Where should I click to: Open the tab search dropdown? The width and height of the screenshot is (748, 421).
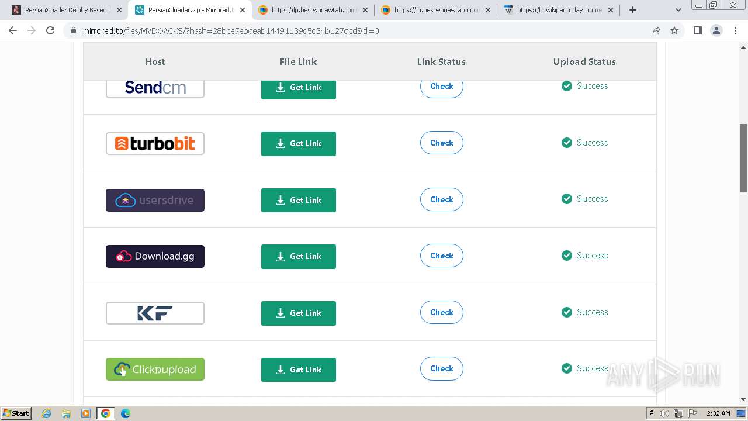(678, 10)
